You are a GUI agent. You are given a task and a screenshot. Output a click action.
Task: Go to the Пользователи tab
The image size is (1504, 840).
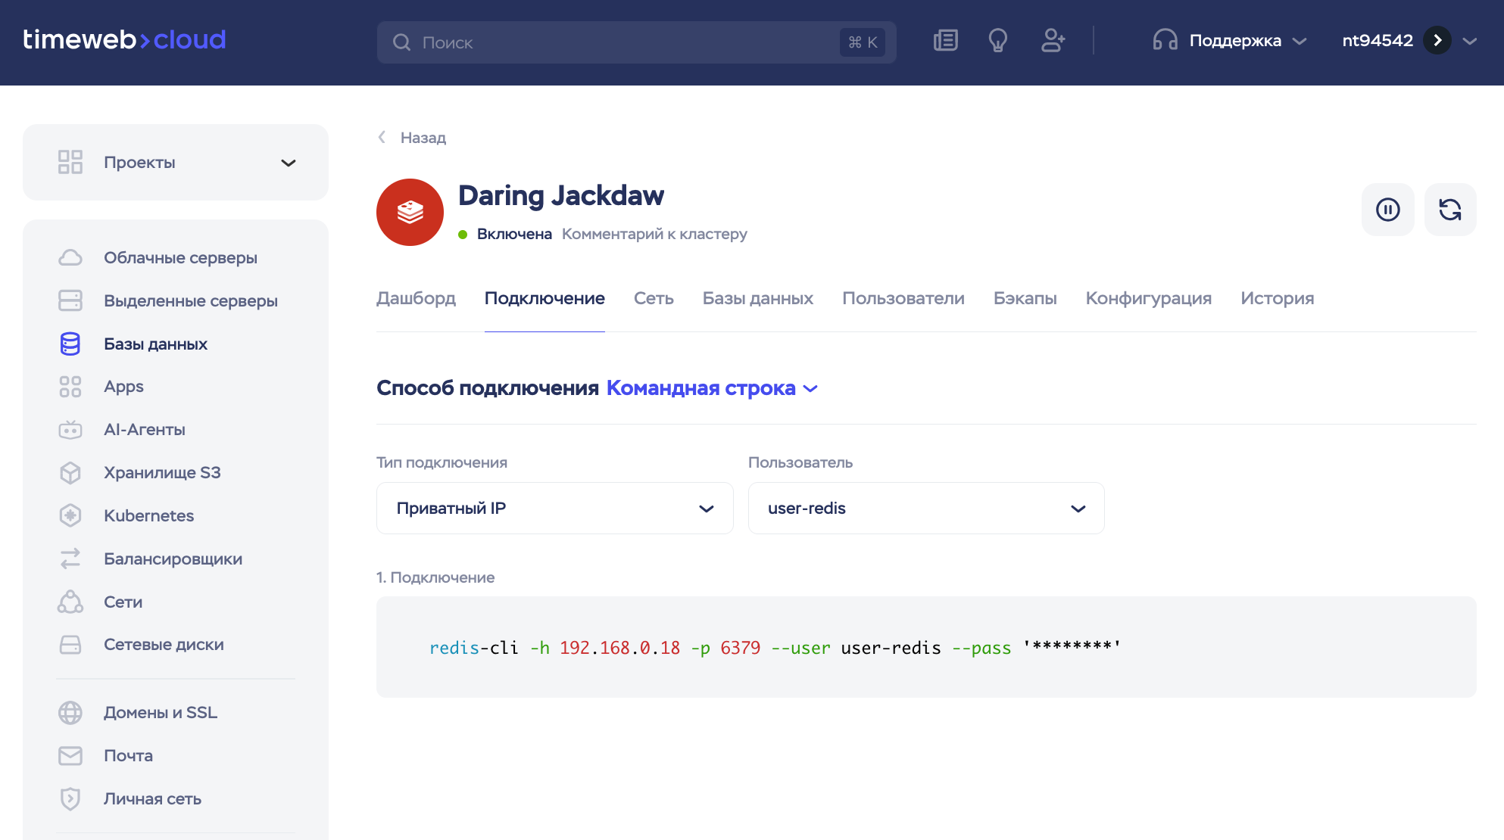[903, 298]
